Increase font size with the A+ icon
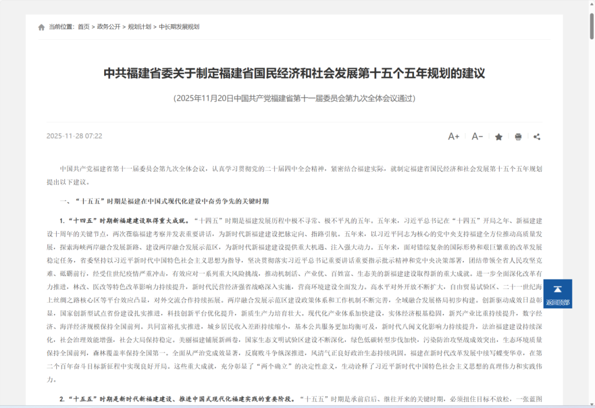Viewport: 595px width, 408px height. [x=453, y=136]
